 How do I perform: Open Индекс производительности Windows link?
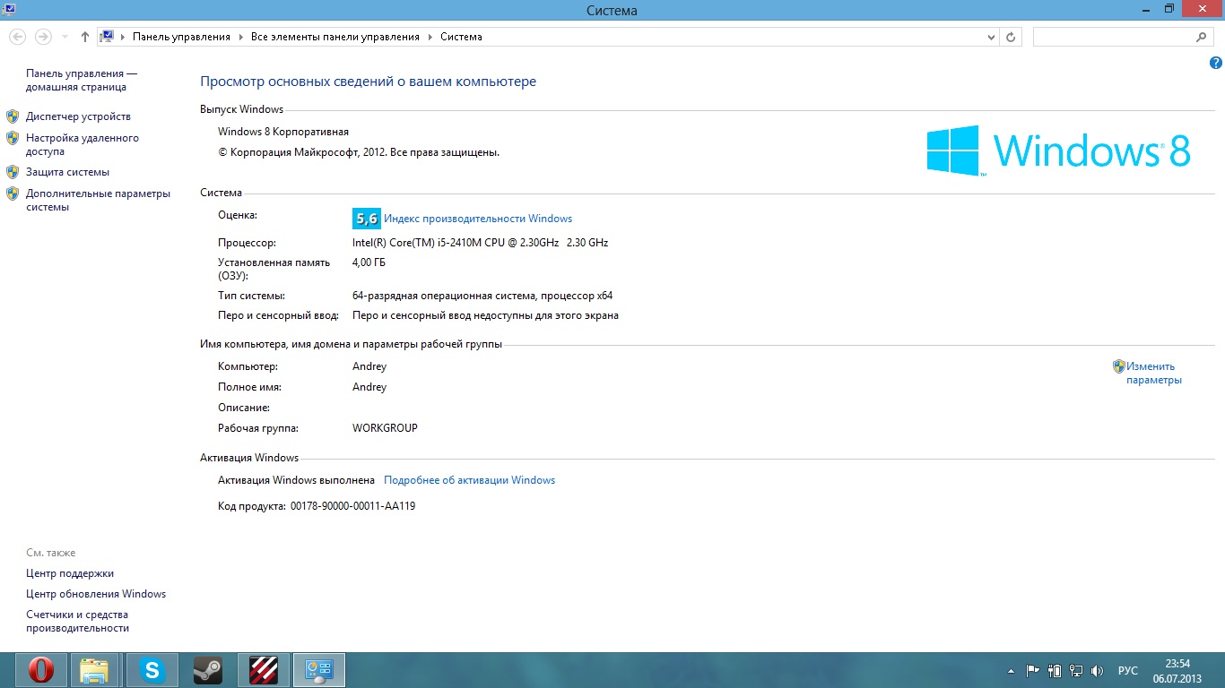pos(478,219)
